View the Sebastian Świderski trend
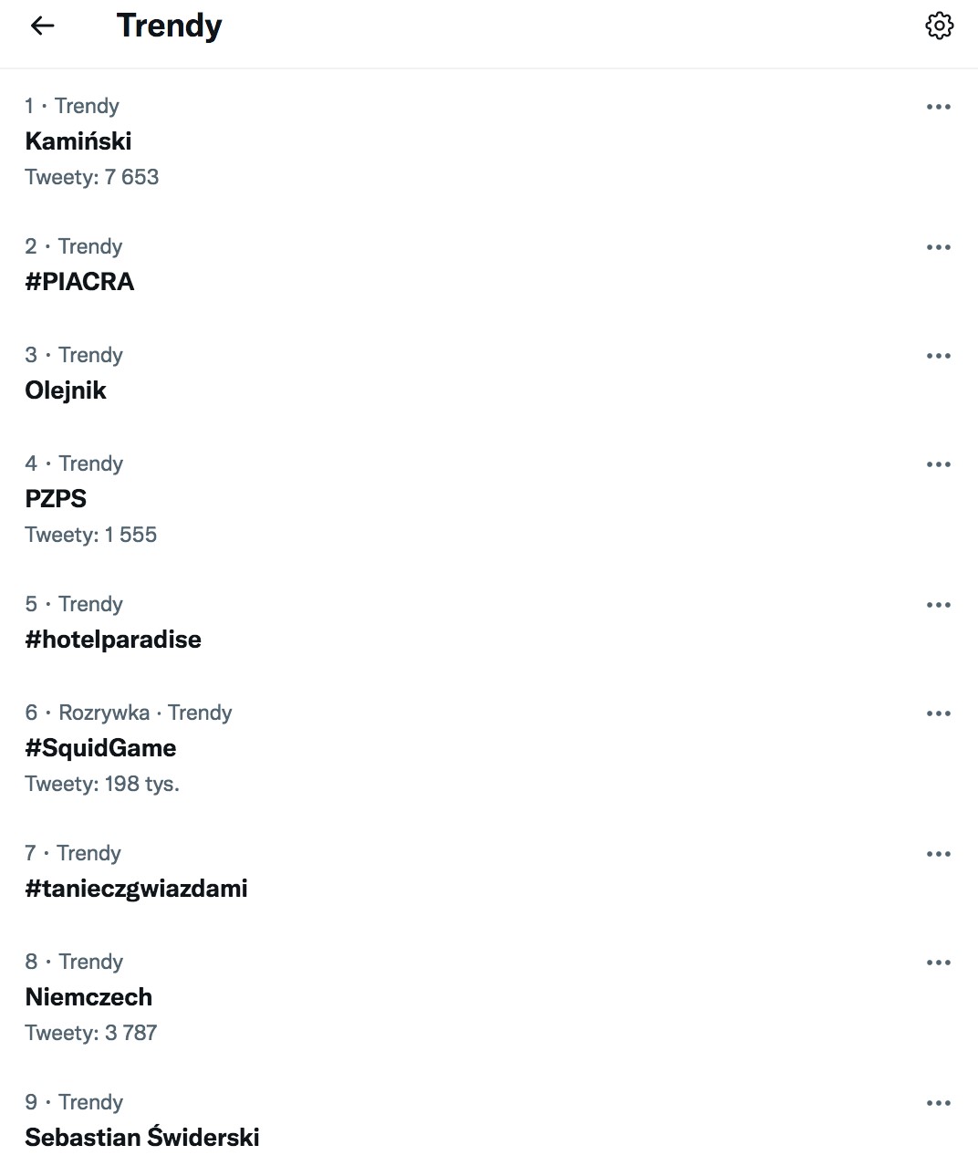The width and height of the screenshot is (978, 1166). point(142,1138)
